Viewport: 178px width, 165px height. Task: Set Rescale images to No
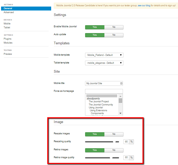[x=114, y=134]
